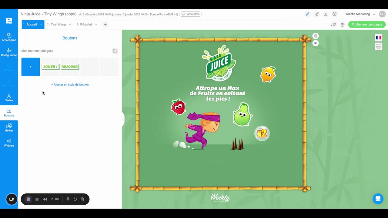This screenshot has width=388, height=218.
Task: Click the recorder grid dots icon
Action: click(68, 199)
